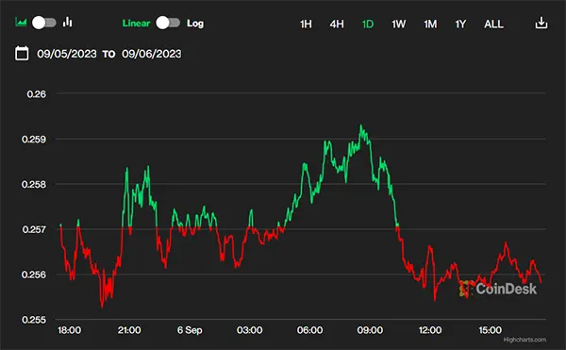Switch to the 1M timeframe
The width and height of the screenshot is (566, 350).
tap(430, 25)
